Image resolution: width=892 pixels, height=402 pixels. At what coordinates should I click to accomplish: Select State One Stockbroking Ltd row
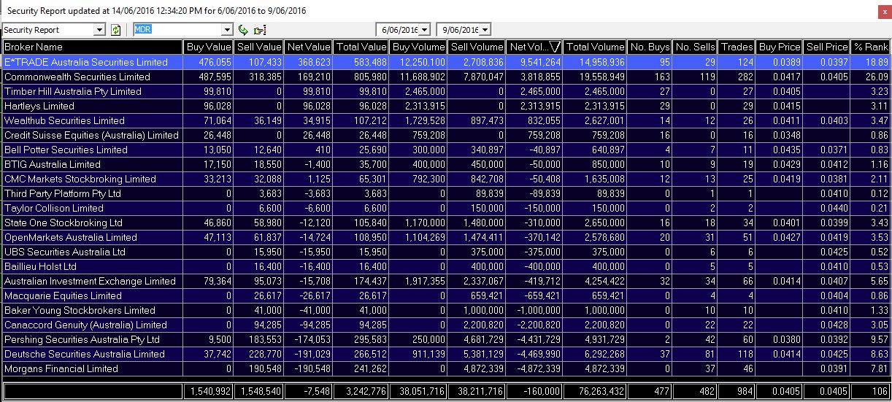[x=446, y=223]
